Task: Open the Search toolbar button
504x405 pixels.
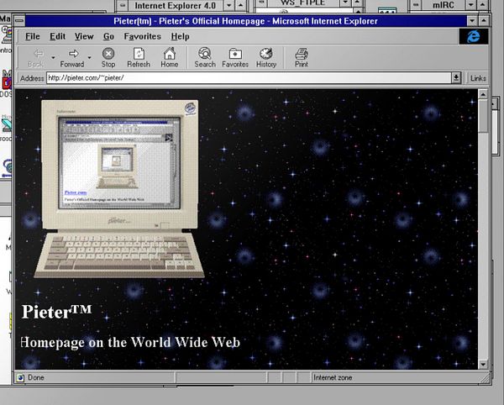Action: (205, 58)
